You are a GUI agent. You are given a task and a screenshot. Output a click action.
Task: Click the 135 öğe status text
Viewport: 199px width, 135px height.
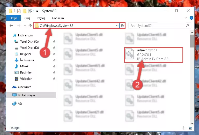click(x=14, y=128)
